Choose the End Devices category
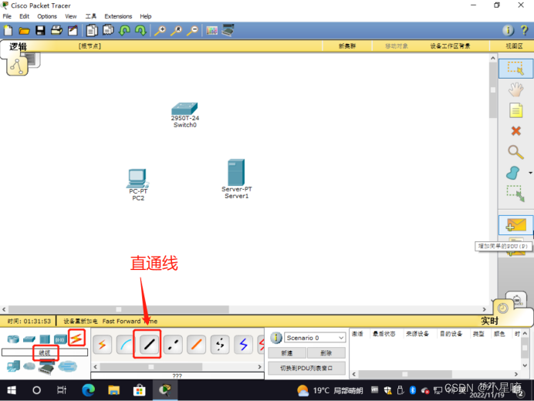 point(13,366)
